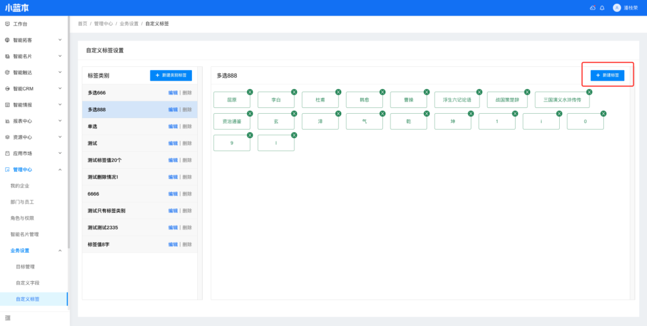Toggle the sidebar collapse icon at bottom left
647x326 pixels.
pos(8,317)
